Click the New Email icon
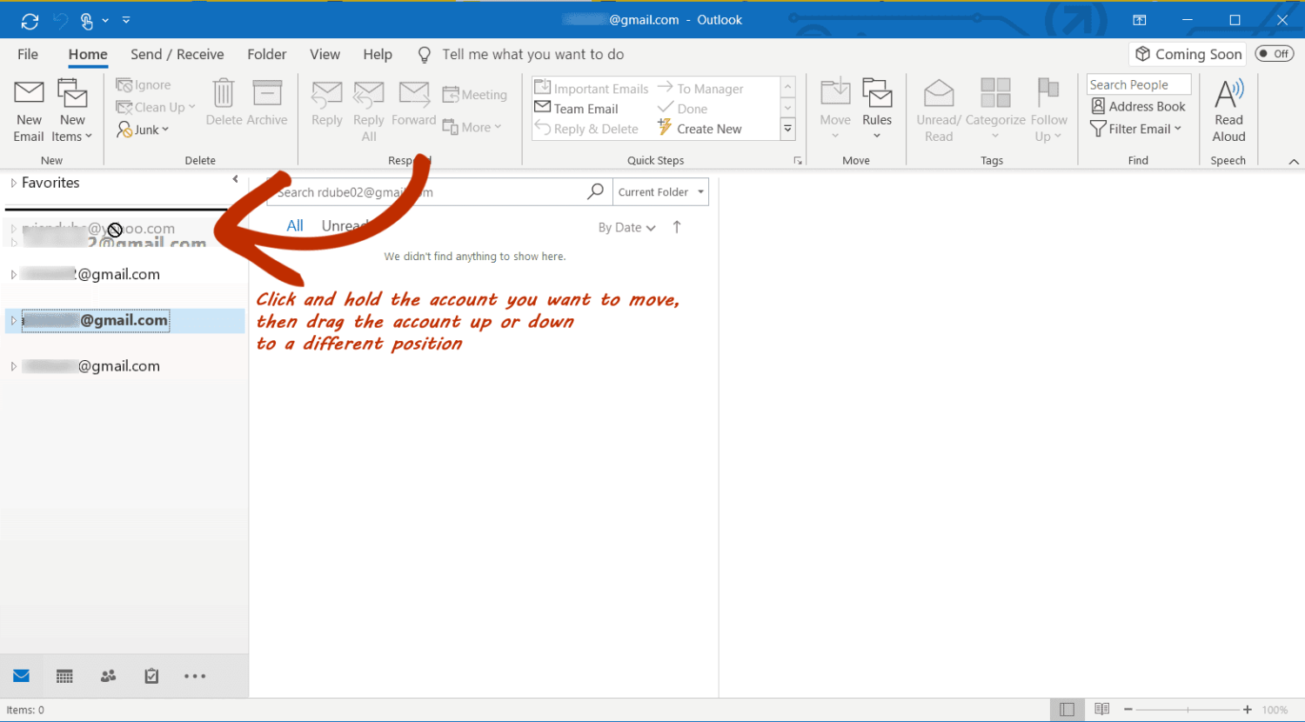Screen dimensions: 1305x722 pos(29,94)
